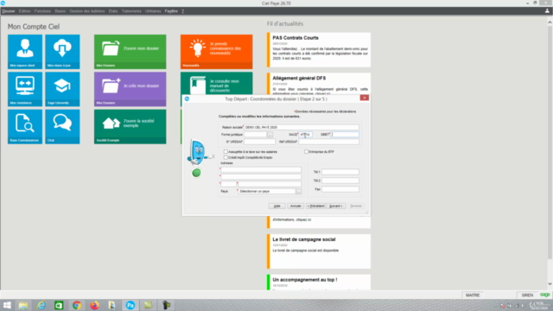The image size is (553, 311).
Task: Open the Chat tile
Action: (x=62, y=127)
